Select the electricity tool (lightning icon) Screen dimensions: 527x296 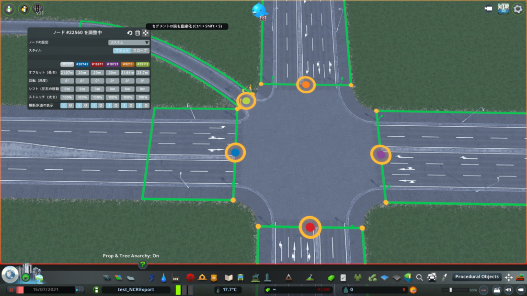click(x=152, y=277)
